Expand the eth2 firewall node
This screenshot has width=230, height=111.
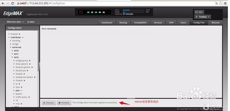click(14, 81)
